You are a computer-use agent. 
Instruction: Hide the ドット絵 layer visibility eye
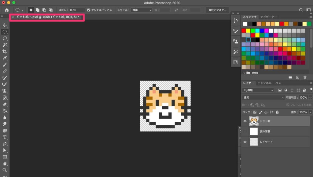[245, 121]
